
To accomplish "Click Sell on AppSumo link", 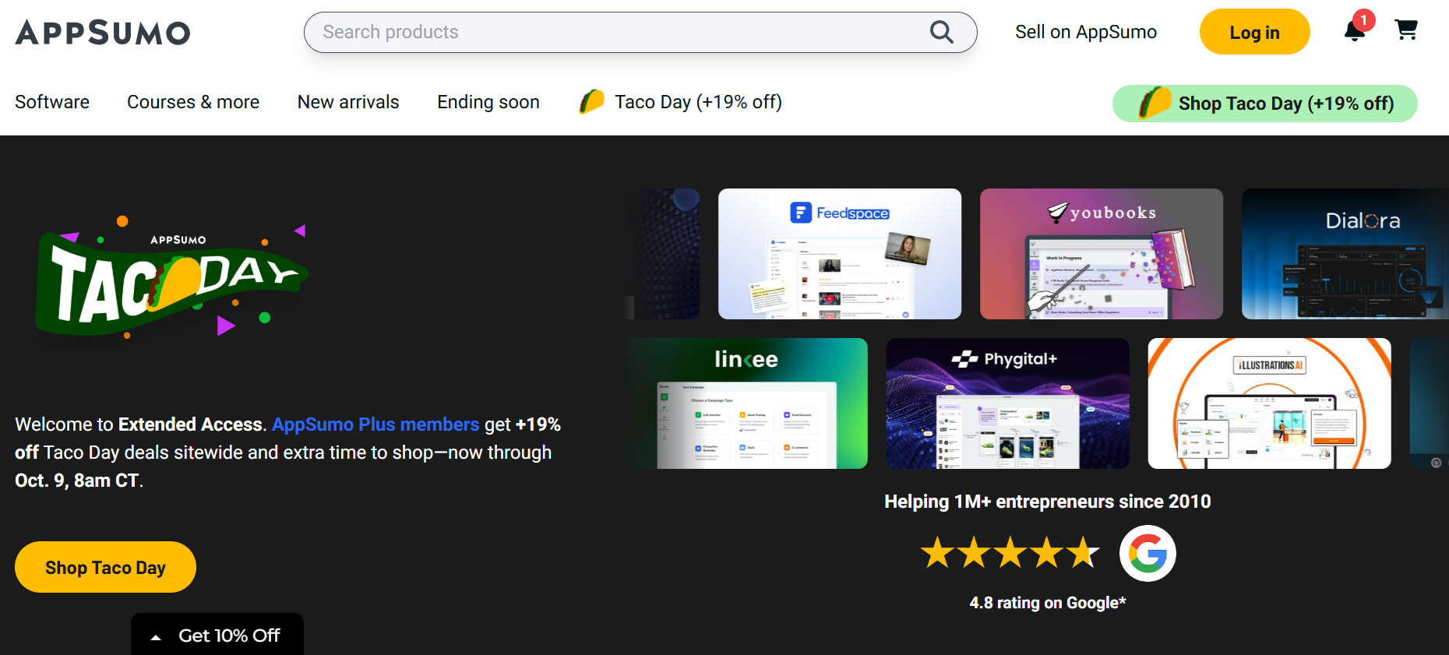I will pos(1086,32).
